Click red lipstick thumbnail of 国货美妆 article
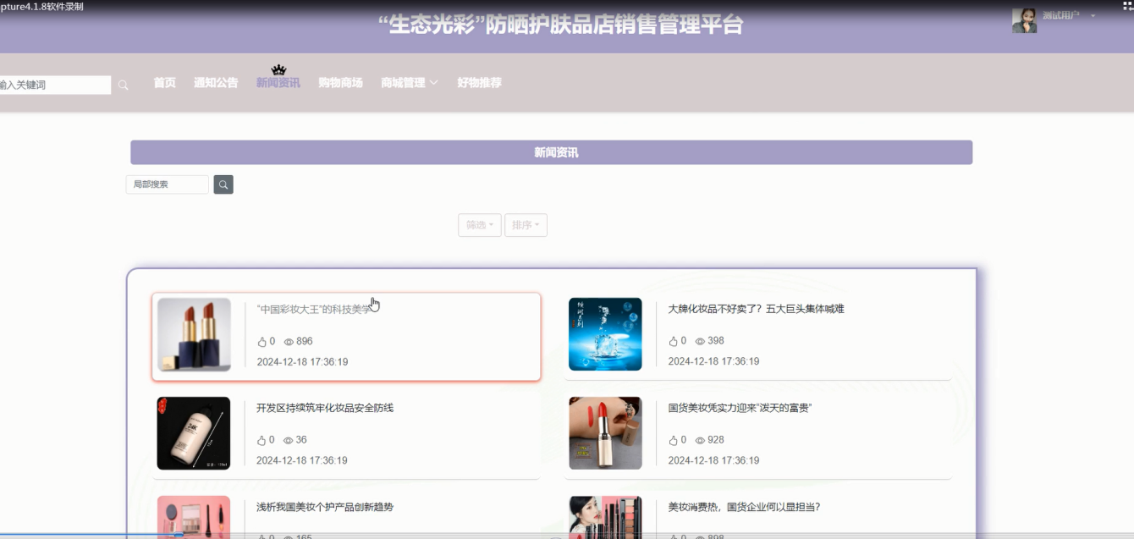Image resolution: width=1134 pixels, height=539 pixels. point(605,433)
